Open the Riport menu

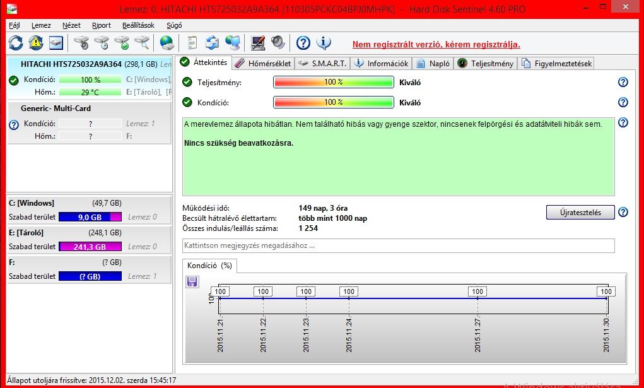pos(102,25)
